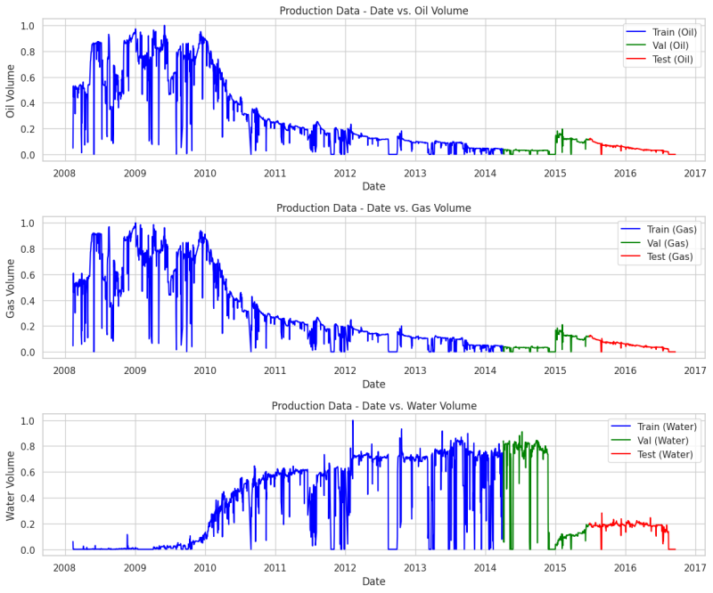Click the green line swatch beside Val (Gas)
The image size is (713, 593).
pos(631,243)
